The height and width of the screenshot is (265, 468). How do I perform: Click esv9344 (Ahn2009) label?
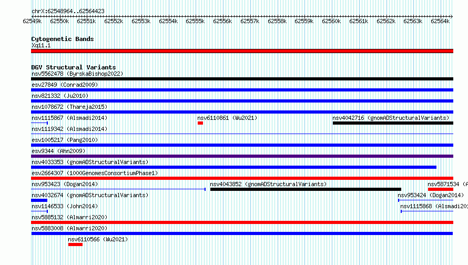[x=58, y=151]
